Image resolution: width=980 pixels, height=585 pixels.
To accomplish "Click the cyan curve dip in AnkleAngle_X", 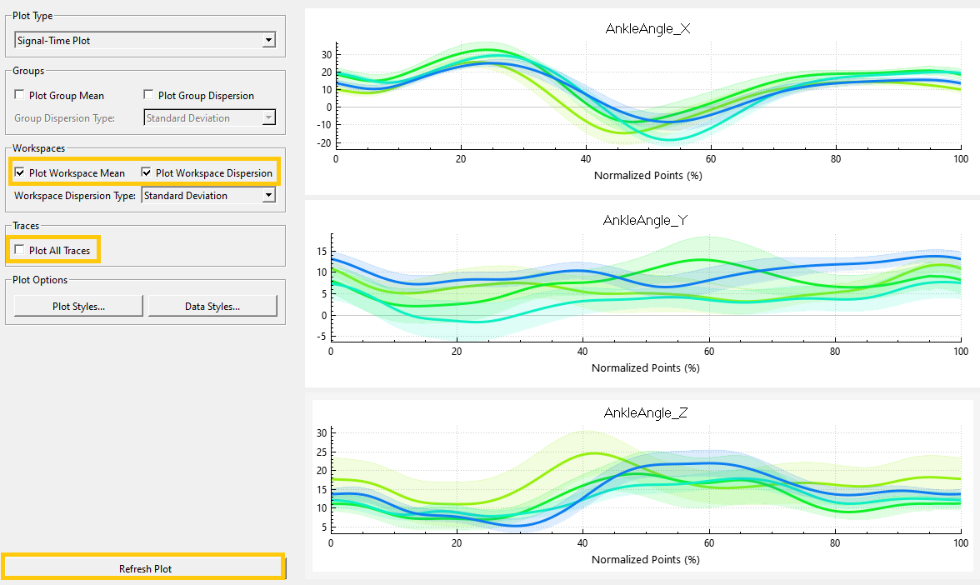I will pos(673,138).
